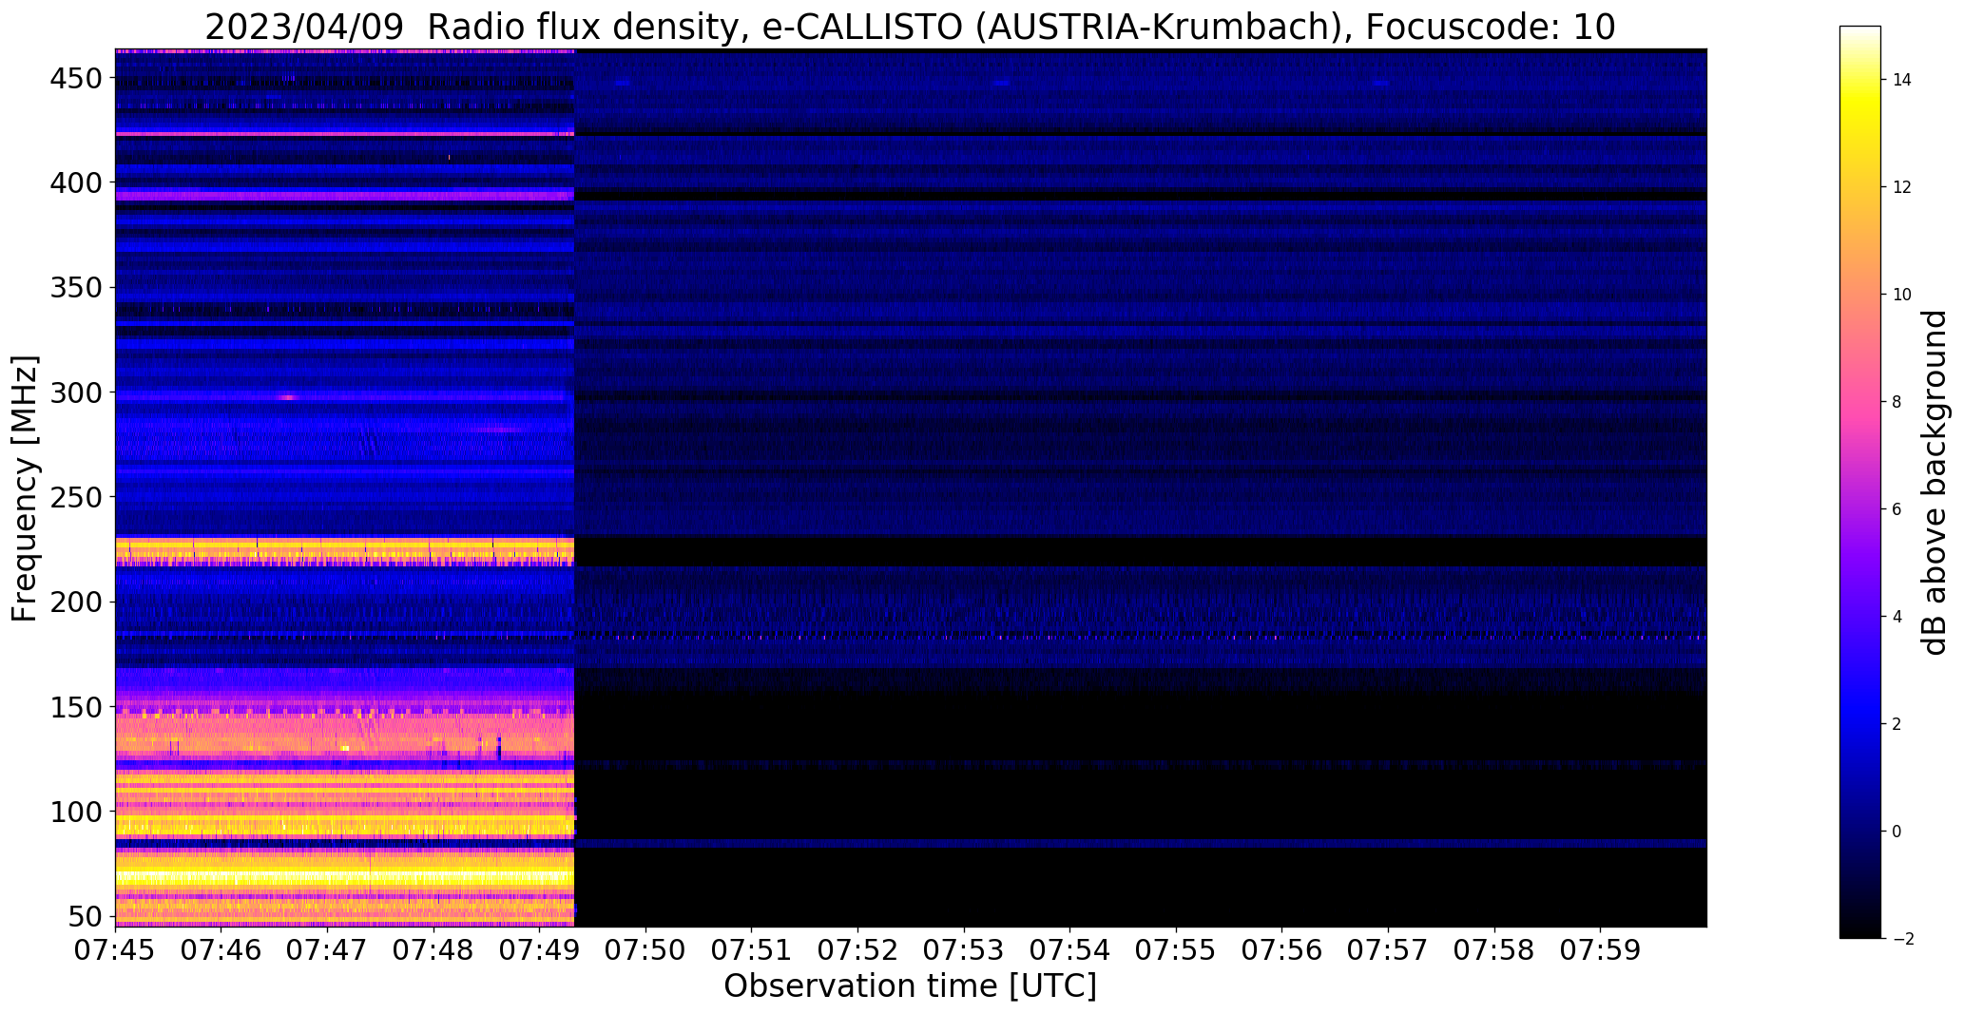The height and width of the screenshot is (1014, 1964).
Task: Click the 07:51 time tick label
Action: tap(752, 950)
